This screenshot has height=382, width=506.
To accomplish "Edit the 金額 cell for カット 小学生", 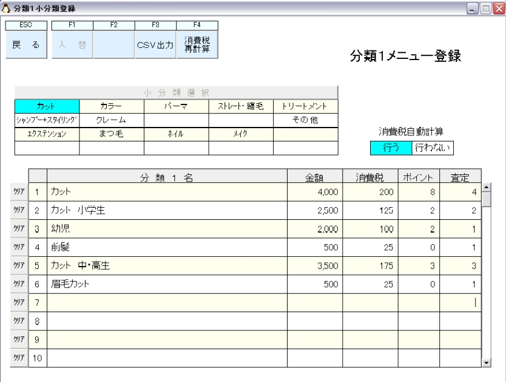I will (314, 211).
